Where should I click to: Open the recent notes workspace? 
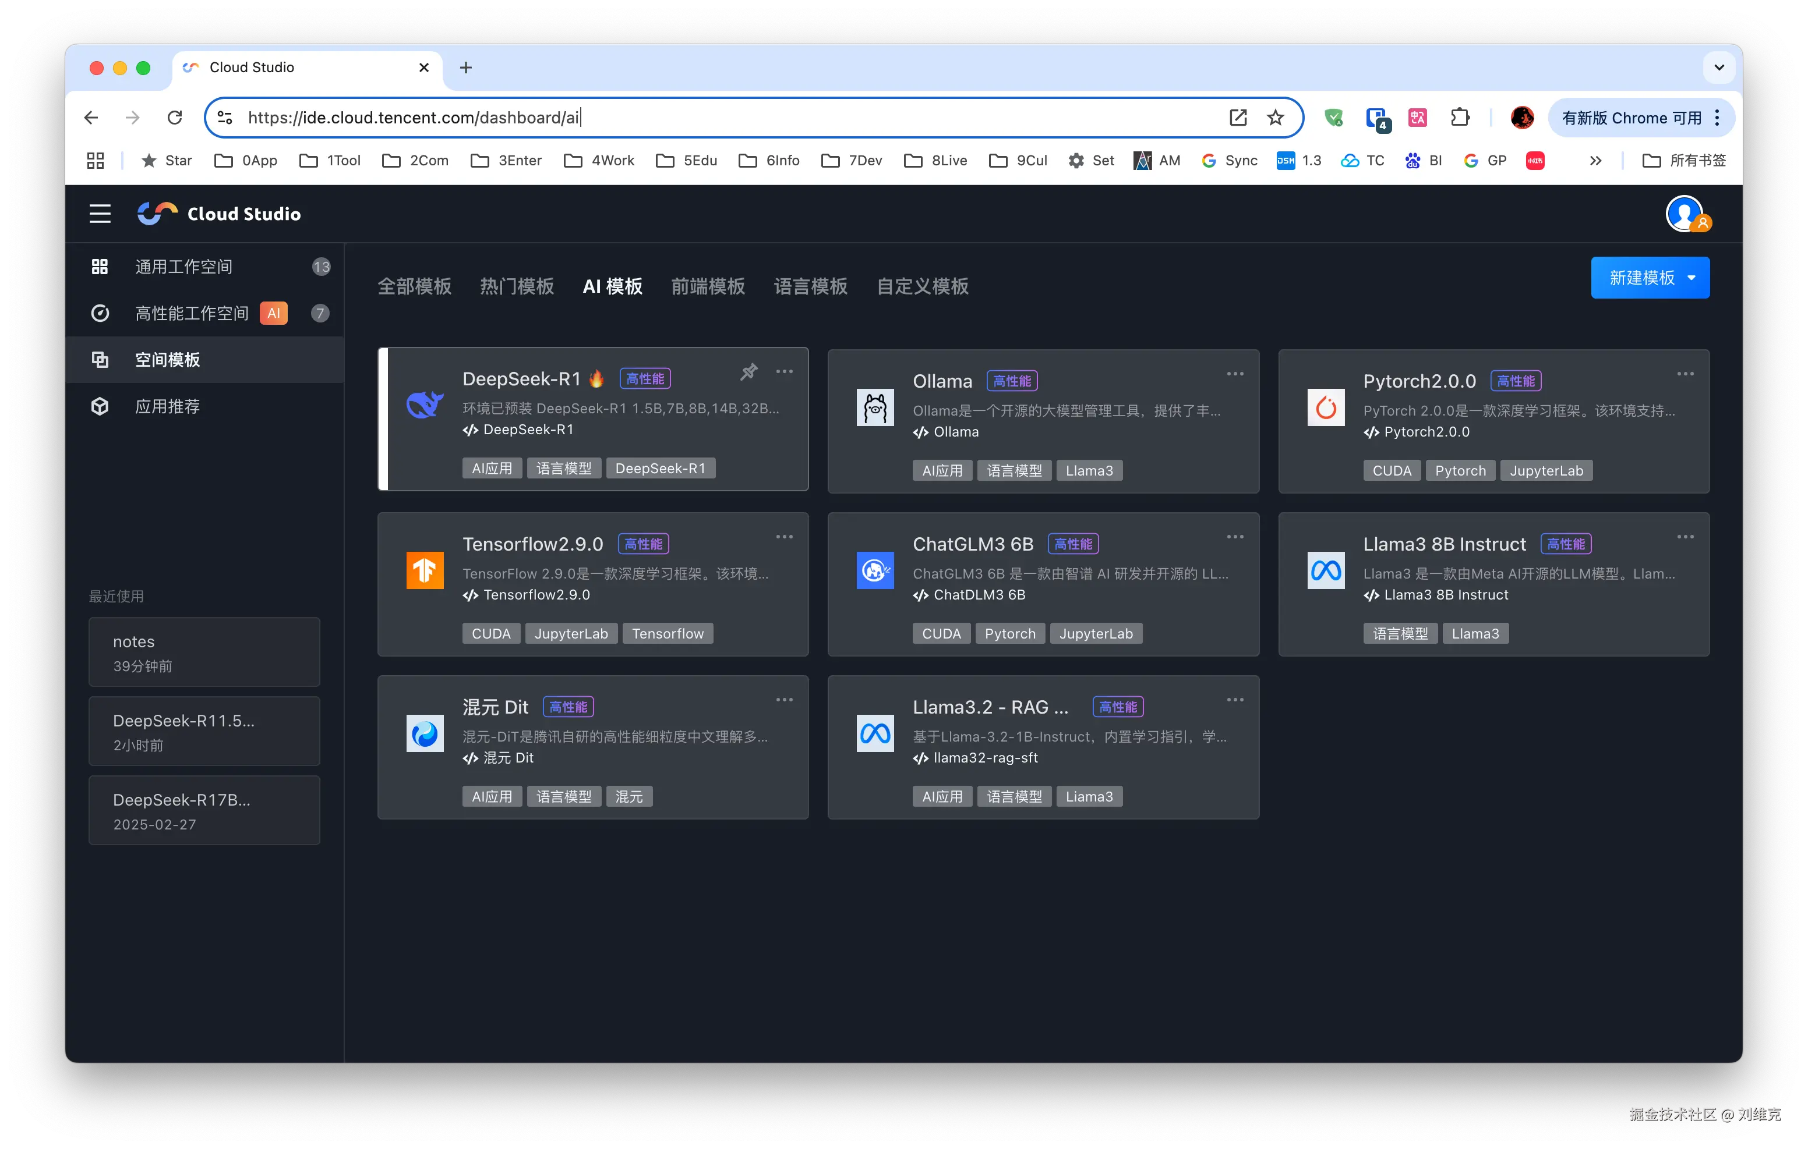click(204, 651)
